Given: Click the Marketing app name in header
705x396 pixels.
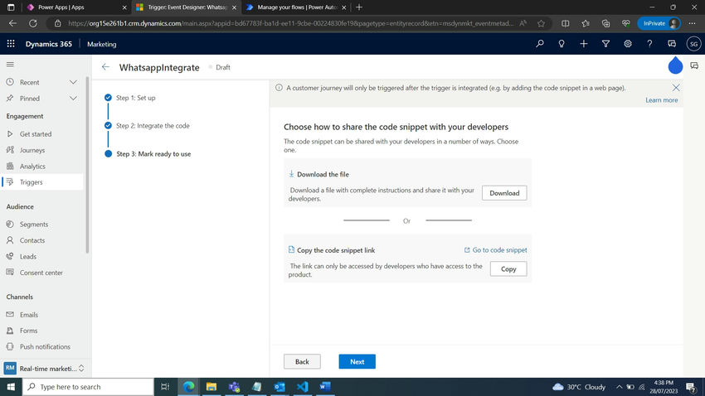Looking at the screenshot, I should [102, 44].
